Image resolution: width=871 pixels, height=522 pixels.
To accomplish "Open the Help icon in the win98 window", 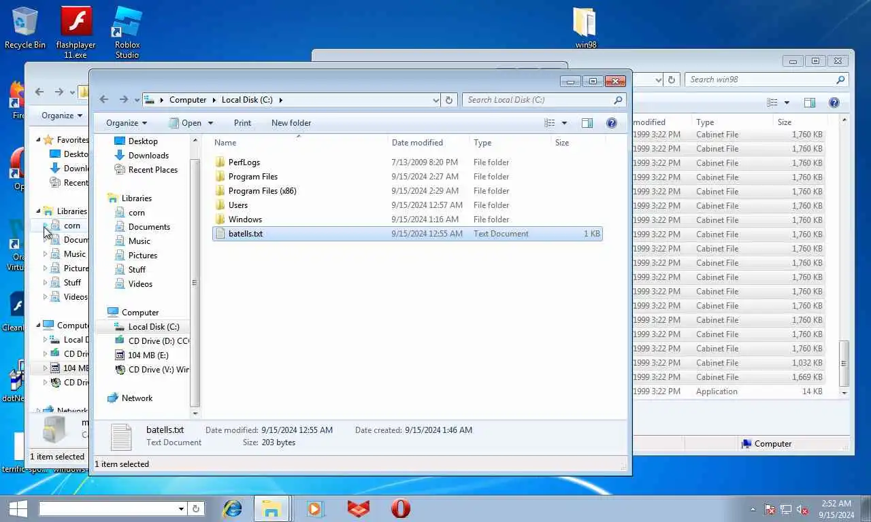I will click(x=834, y=103).
